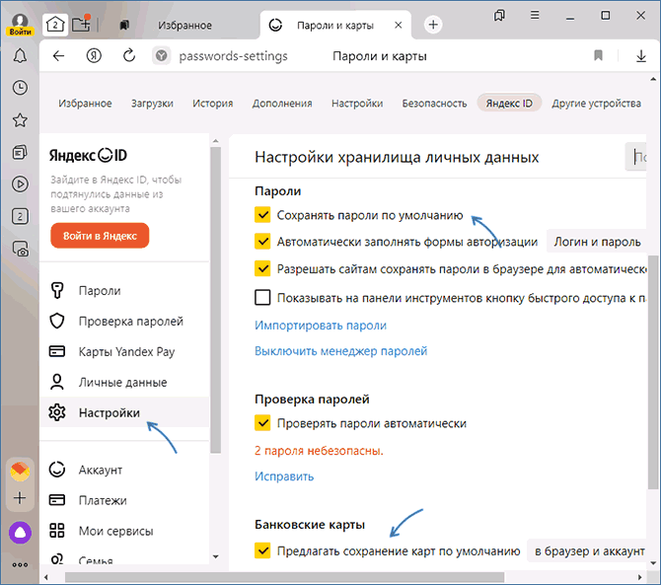Screen dimensions: 661x585
Task: Open the tabs counter icon in sidebar
Action: pos(20,216)
